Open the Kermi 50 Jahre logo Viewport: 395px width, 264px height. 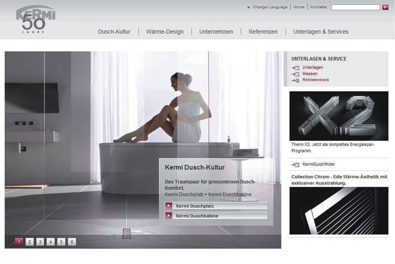click(36, 20)
